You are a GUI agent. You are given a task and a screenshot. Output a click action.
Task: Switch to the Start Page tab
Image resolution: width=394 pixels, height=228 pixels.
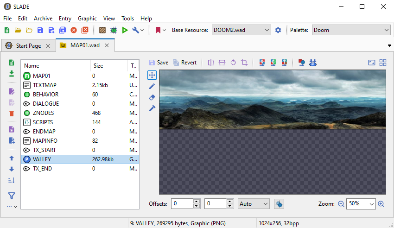28,46
